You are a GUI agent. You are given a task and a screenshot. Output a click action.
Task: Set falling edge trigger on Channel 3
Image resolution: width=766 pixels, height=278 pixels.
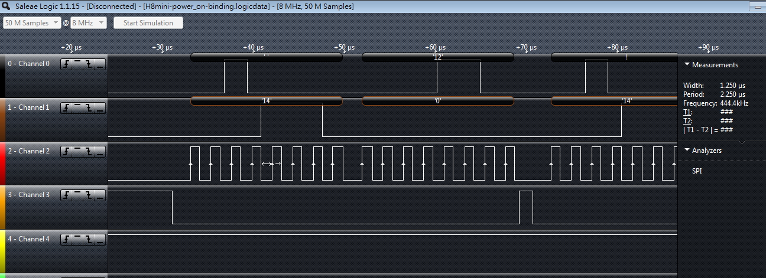[89, 195]
